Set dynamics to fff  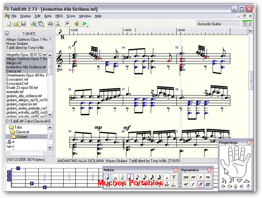pos(208,184)
